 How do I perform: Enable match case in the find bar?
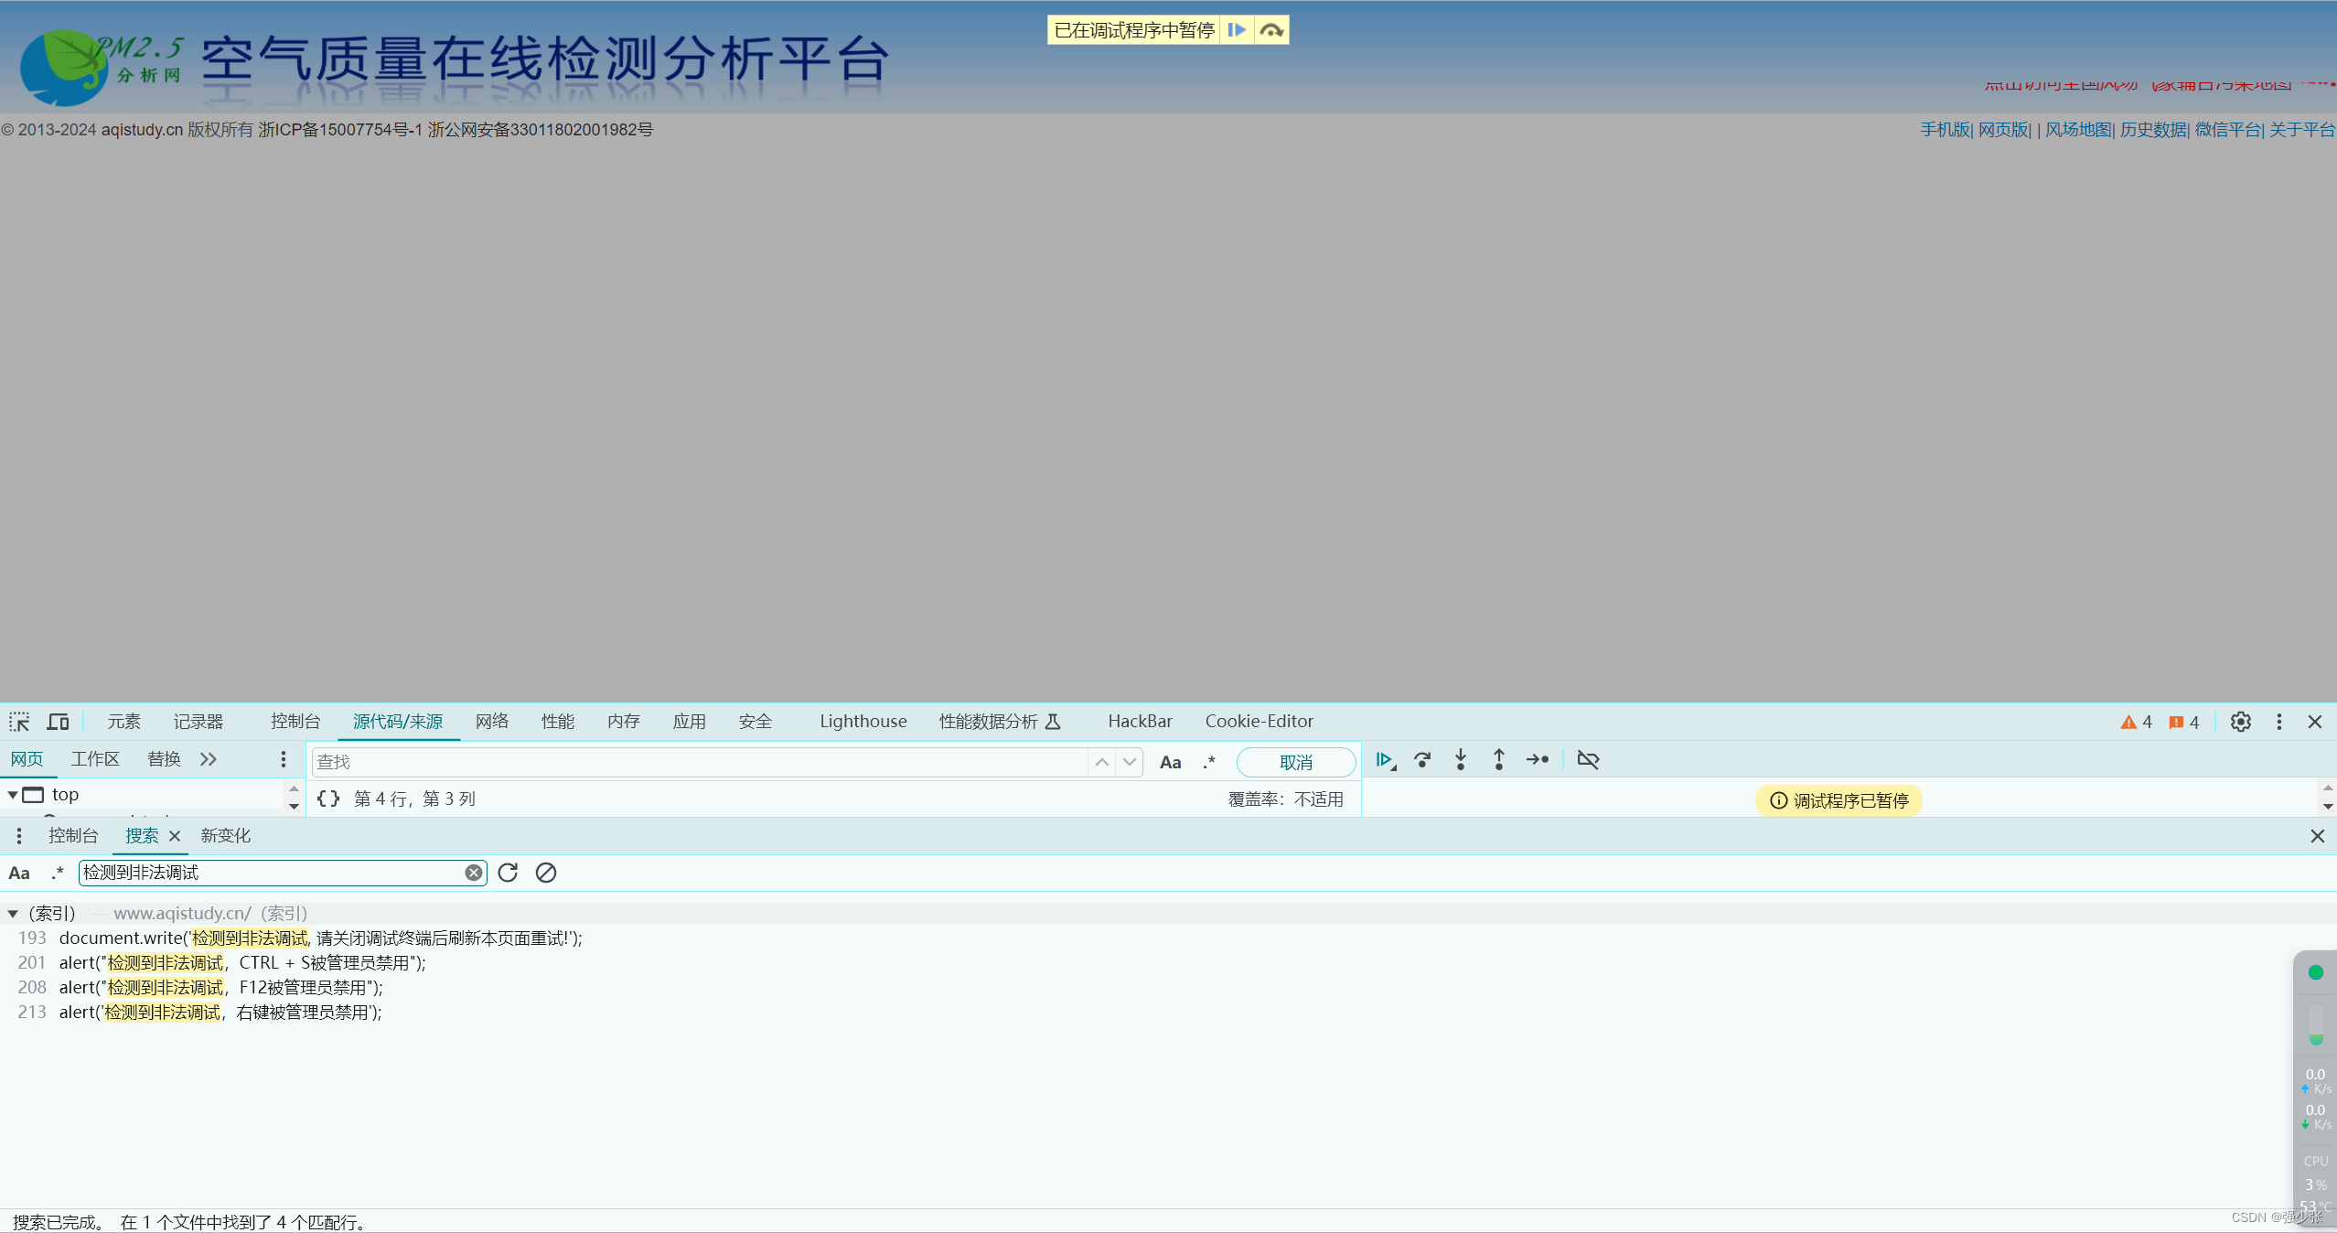(x=1170, y=762)
